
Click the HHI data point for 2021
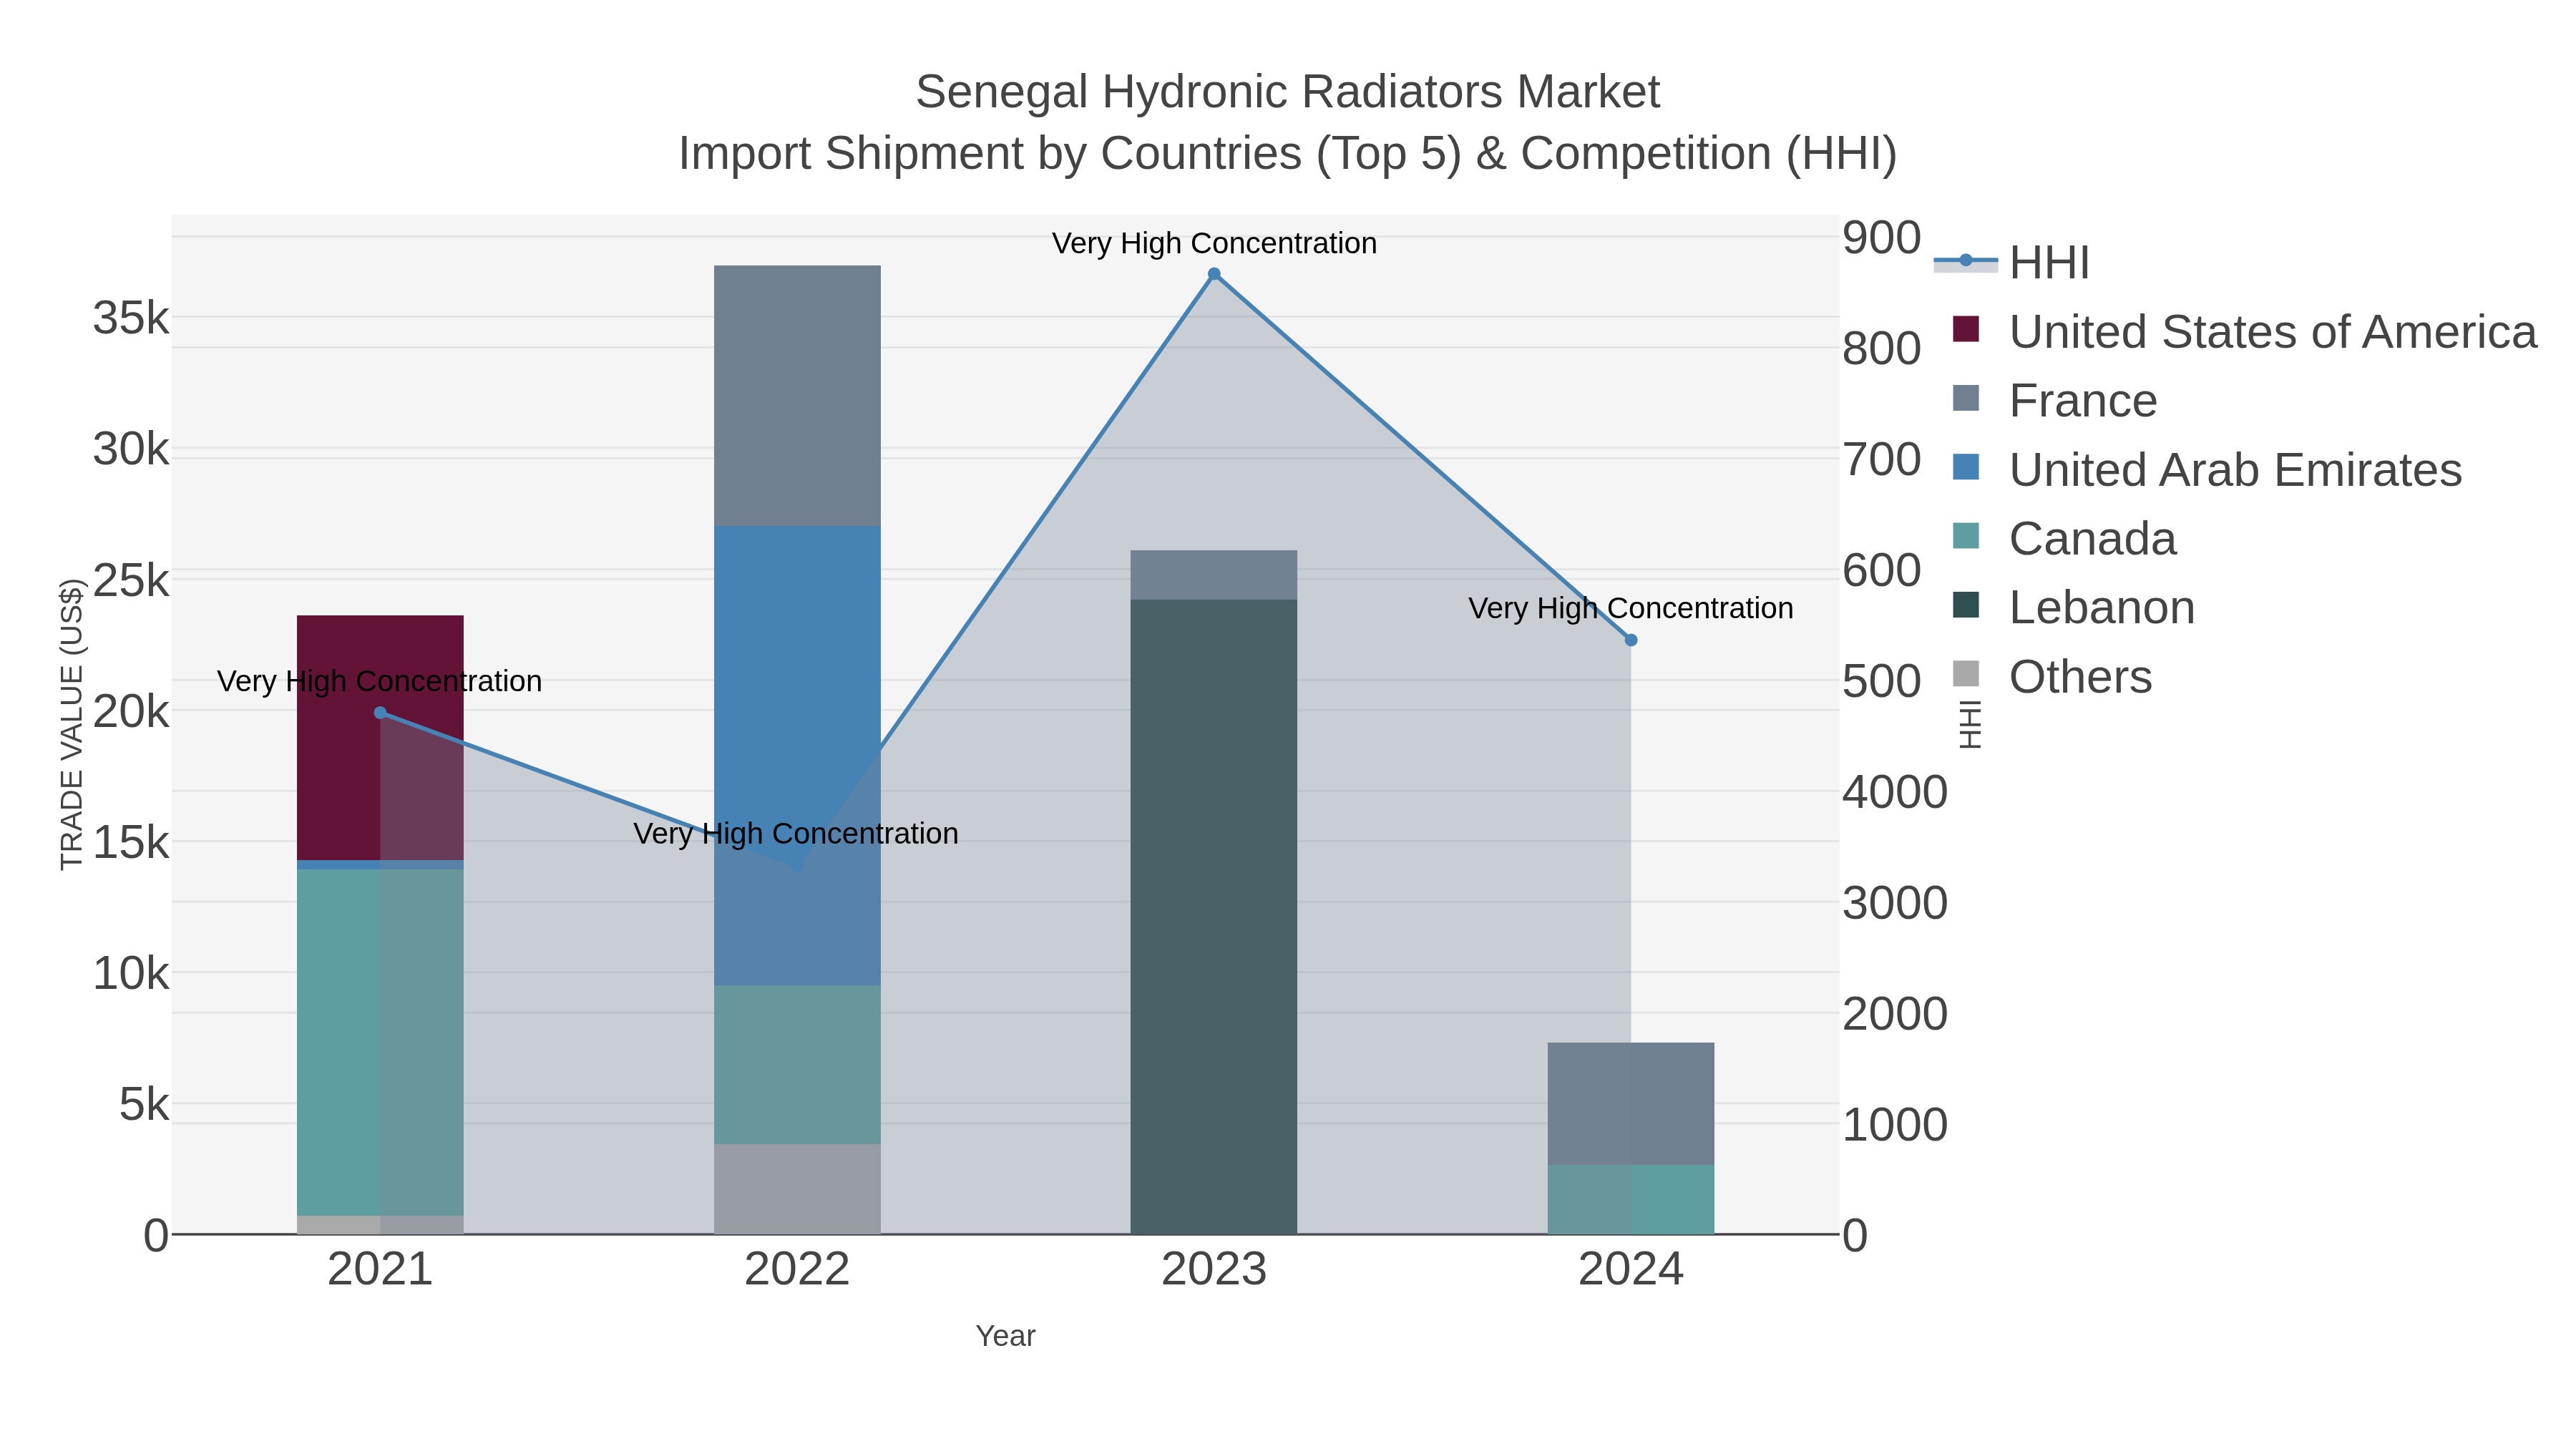(x=380, y=713)
